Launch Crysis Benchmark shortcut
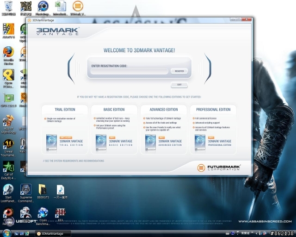296x237 pixels. (43, 212)
